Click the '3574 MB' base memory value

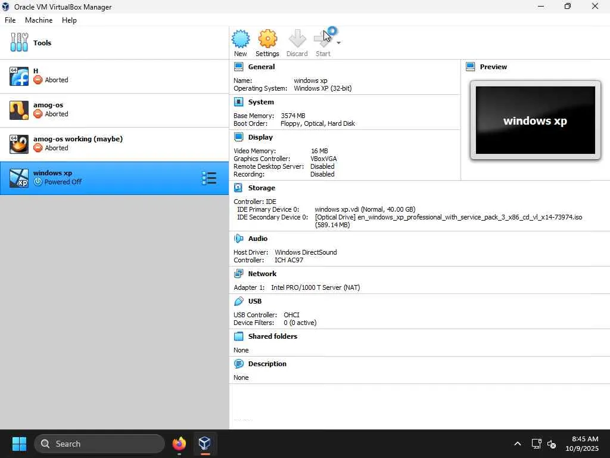click(x=293, y=116)
